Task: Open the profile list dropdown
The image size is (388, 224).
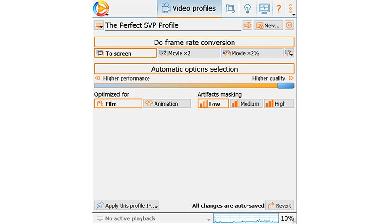Action: pos(99,25)
